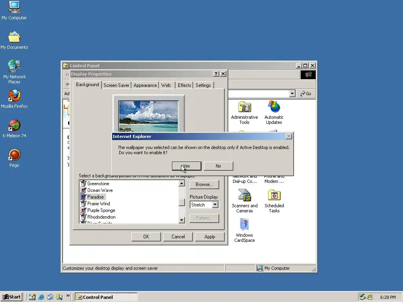
Task: Click the Ocean Wave file icon
Action: point(83,190)
